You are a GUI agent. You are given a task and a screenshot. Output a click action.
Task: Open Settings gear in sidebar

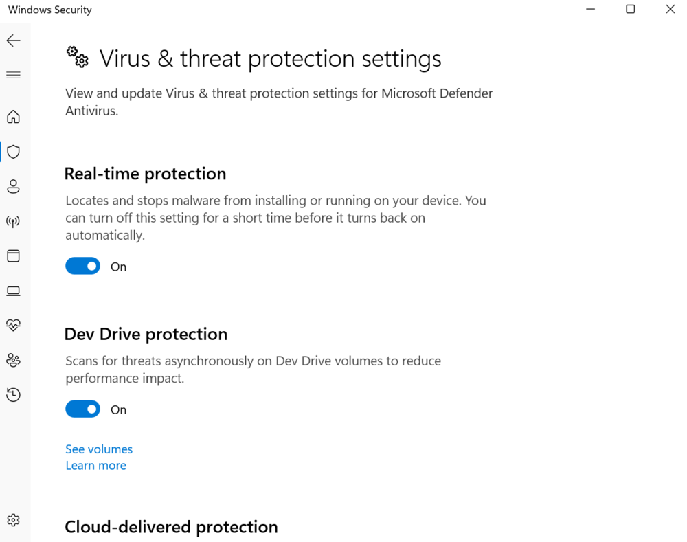coord(14,520)
